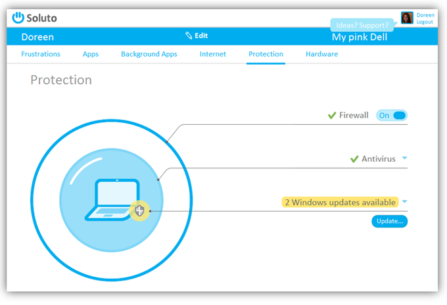
Task: Switch to the Apps tab
Action: coord(91,54)
